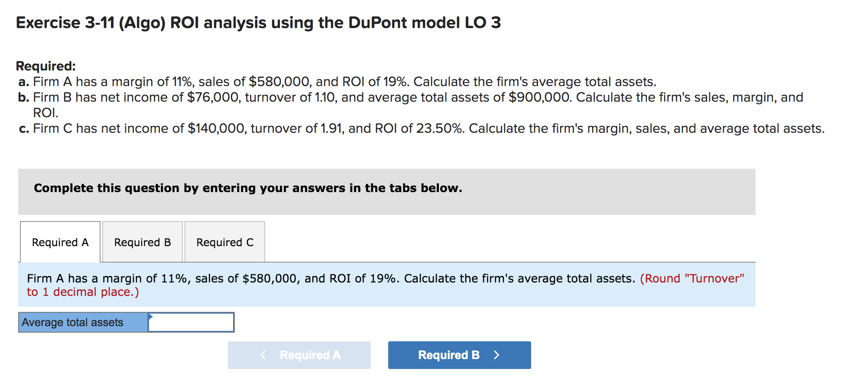This screenshot has width=850, height=385.
Task: Click the active Required A tab label
Action: (60, 242)
